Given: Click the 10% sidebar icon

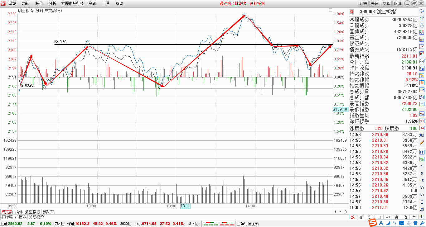Looking at the screenshot, I should [422, 135].
